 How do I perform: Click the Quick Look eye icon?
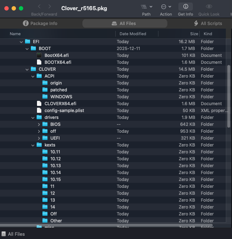click(209, 7)
